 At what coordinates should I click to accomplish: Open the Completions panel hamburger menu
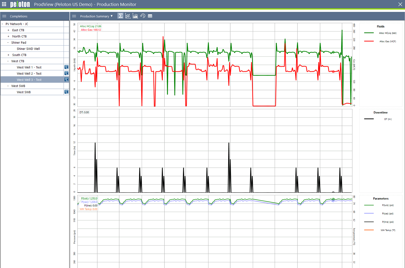4,16
